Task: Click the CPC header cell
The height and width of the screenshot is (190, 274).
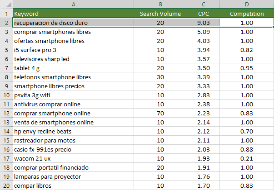Action: pyautogui.click(x=204, y=14)
